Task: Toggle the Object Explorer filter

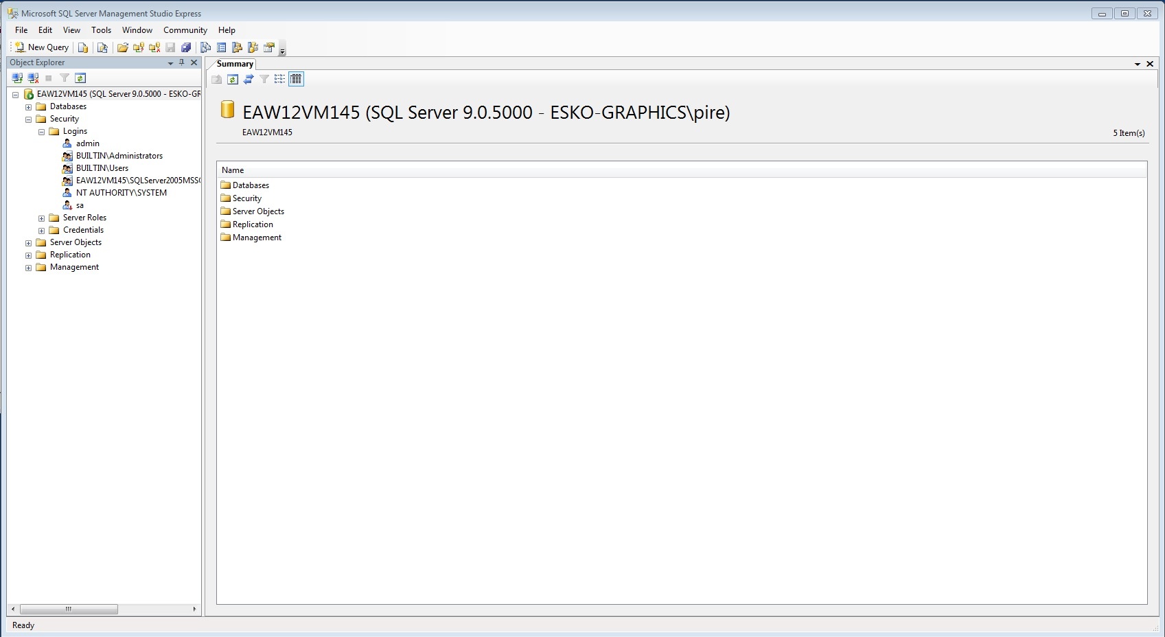Action: point(64,78)
